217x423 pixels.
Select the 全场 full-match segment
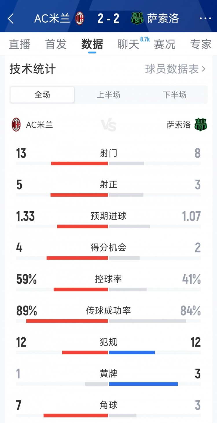coord(42,95)
